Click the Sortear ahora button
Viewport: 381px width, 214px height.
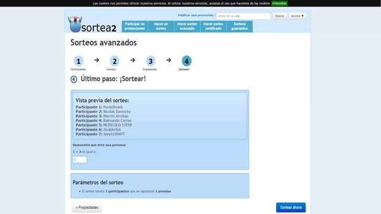pos(291,207)
